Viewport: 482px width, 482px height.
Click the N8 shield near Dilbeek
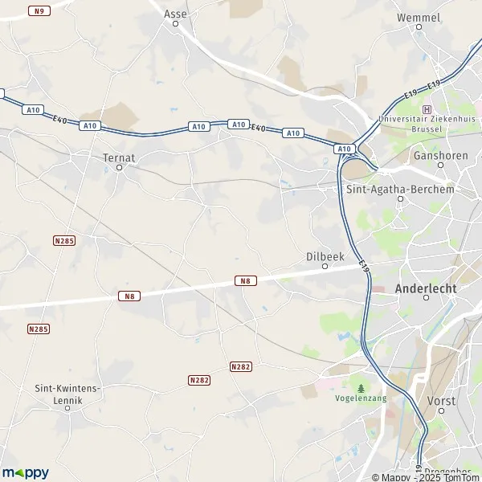(x=246, y=280)
